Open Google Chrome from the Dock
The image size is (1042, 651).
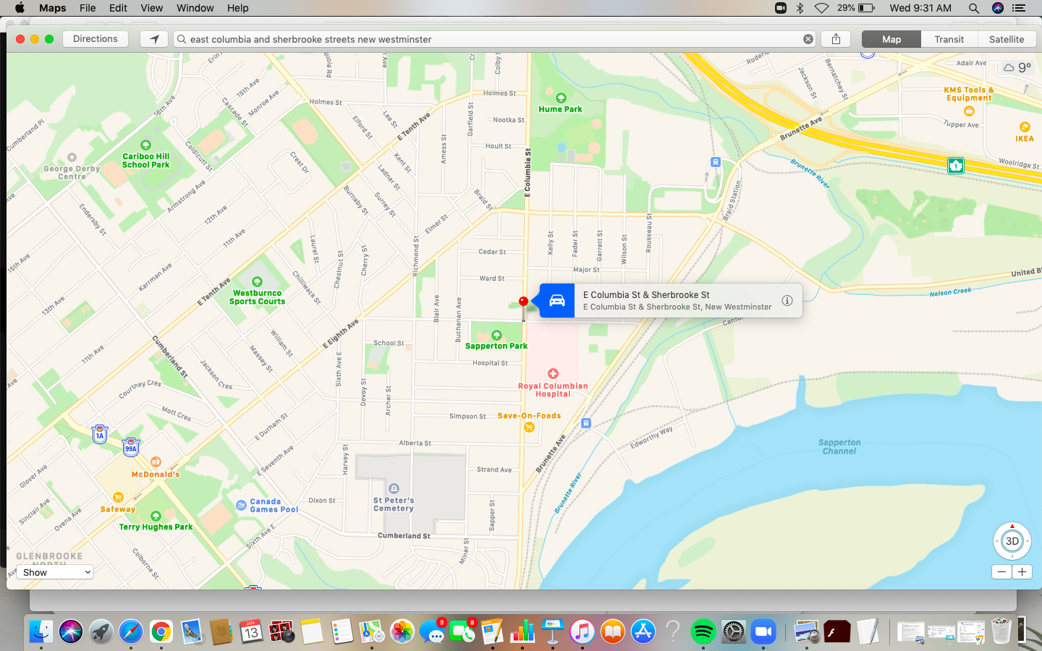click(x=161, y=631)
